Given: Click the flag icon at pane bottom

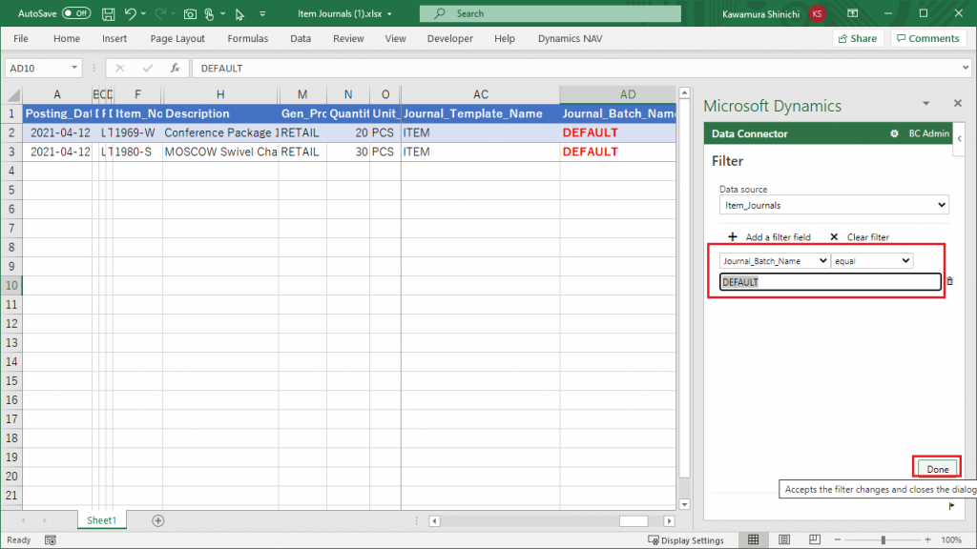Looking at the screenshot, I should pyautogui.click(x=951, y=506).
